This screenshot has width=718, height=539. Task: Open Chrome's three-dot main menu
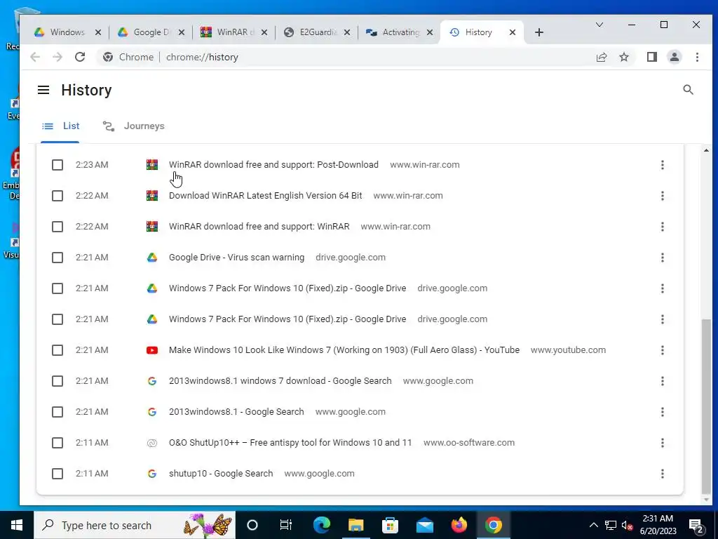(697, 57)
